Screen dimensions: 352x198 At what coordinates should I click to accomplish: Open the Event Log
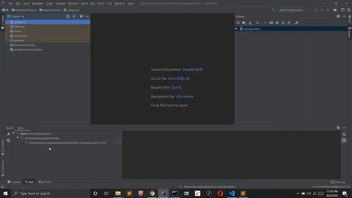coord(338,182)
